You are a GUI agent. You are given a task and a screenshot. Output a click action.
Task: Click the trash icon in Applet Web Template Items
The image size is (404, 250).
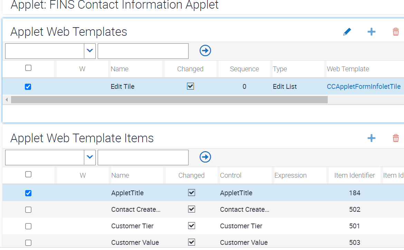(x=396, y=138)
